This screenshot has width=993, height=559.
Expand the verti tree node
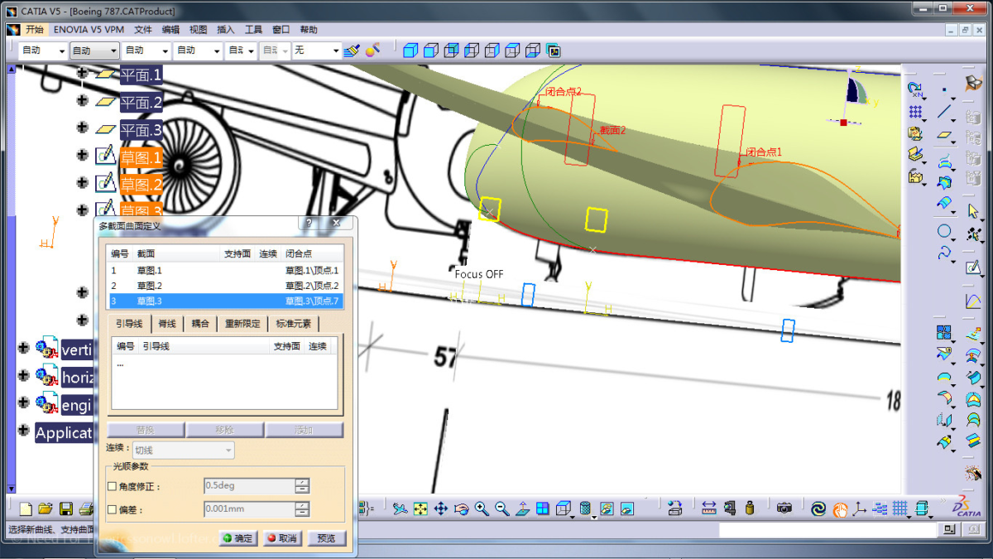23,348
